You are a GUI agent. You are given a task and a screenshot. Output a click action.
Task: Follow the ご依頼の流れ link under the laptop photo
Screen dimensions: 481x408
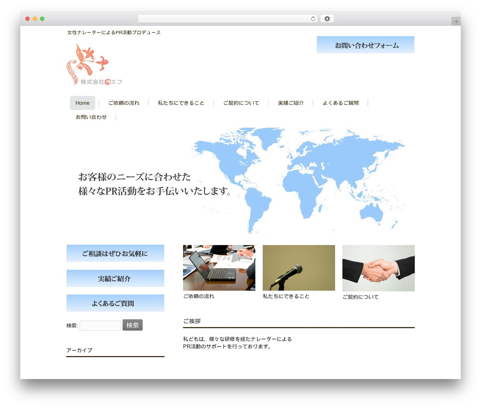tap(199, 297)
